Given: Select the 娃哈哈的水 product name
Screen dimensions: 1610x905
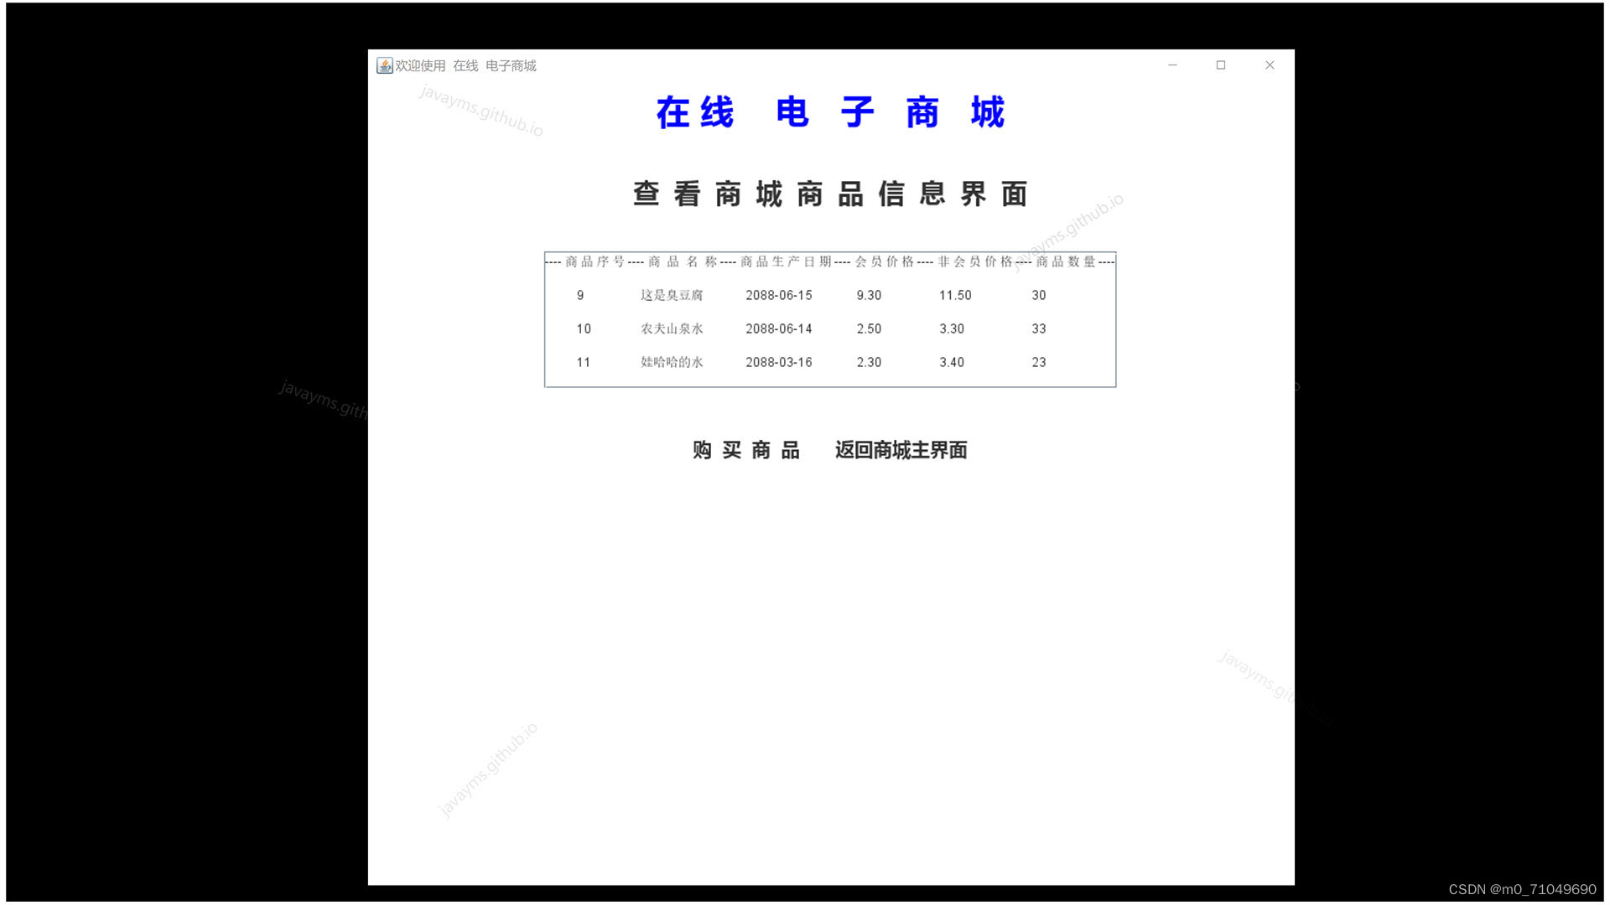Looking at the screenshot, I should coord(672,363).
